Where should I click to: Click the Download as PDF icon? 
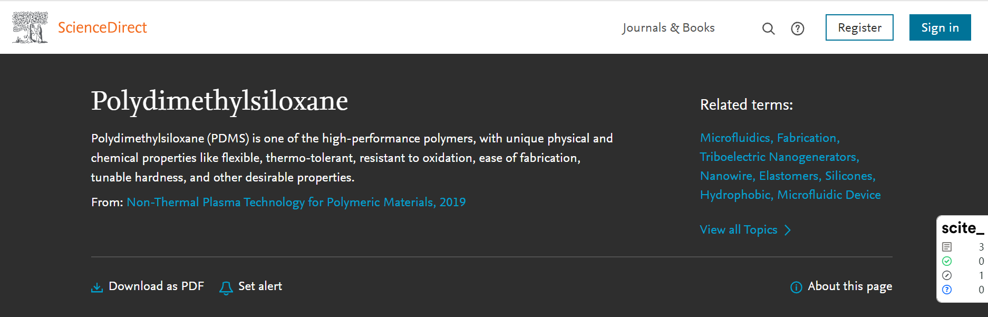97,287
